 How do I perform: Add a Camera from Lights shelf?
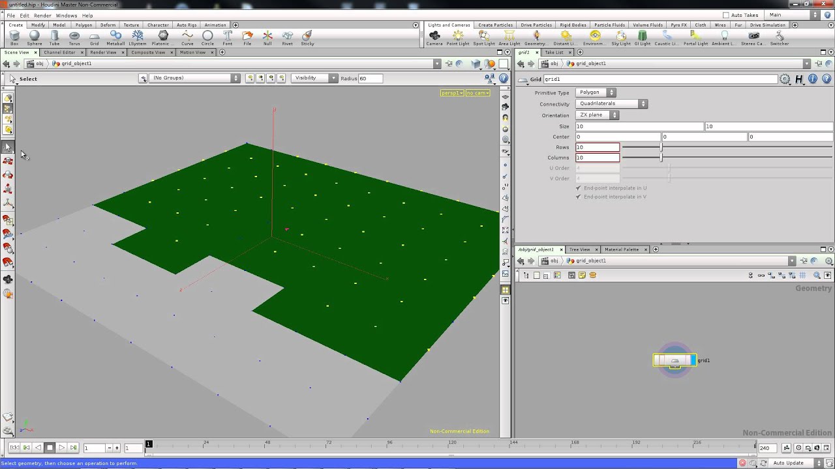(434, 38)
